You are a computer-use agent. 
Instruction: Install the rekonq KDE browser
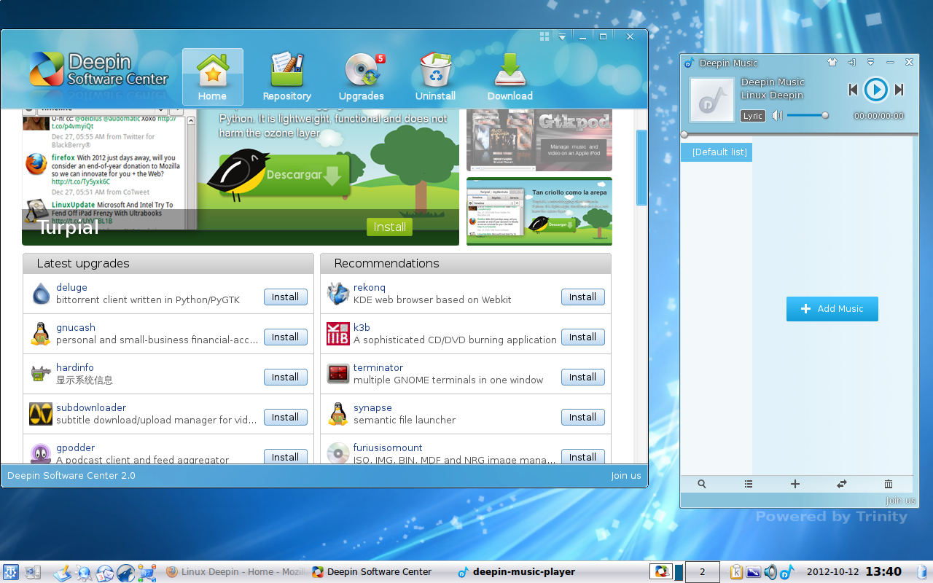(582, 297)
